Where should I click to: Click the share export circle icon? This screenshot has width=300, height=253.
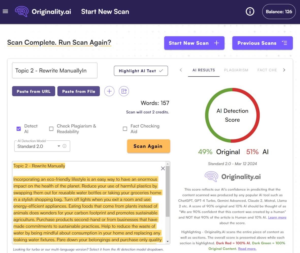pos(124,91)
